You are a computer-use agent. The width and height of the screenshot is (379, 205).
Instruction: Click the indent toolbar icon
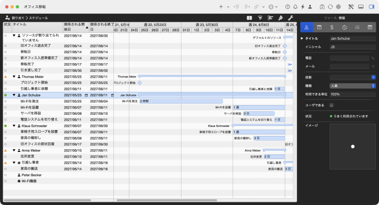tap(236, 7)
